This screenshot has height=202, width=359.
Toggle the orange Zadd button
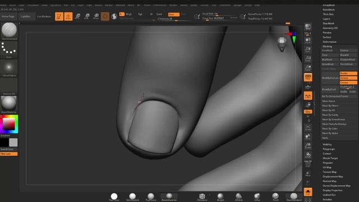click(173, 15)
